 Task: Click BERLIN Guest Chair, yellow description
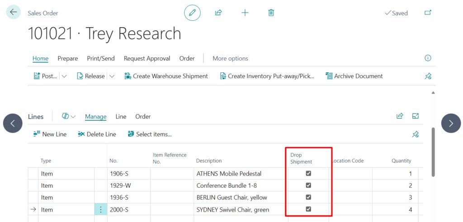click(x=232, y=198)
